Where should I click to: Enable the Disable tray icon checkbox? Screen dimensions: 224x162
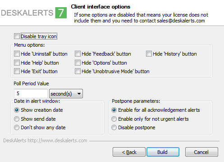click(17, 36)
